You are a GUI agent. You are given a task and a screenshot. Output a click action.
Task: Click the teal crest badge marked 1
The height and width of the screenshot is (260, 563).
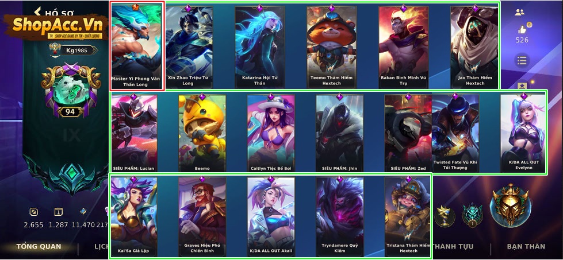point(472,215)
